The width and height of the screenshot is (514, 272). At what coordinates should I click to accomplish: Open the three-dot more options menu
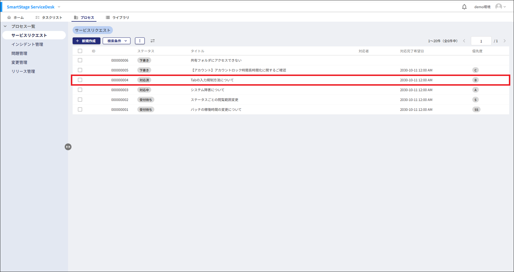pyautogui.click(x=140, y=41)
